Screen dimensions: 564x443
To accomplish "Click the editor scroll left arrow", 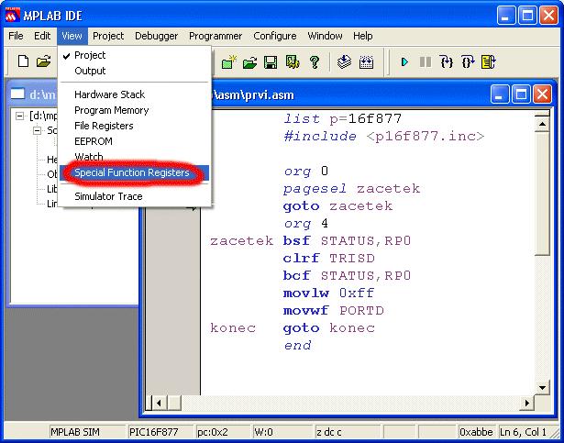I will [x=160, y=403].
